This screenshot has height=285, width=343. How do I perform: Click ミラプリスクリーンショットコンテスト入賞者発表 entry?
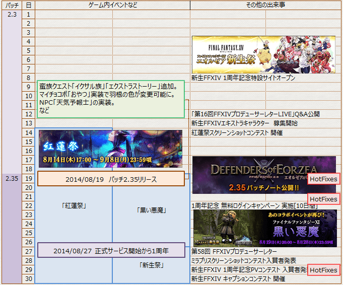pyautogui.click(x=244, y=261)
